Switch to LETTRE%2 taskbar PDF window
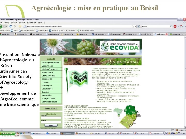 click(x=156, y=133)
